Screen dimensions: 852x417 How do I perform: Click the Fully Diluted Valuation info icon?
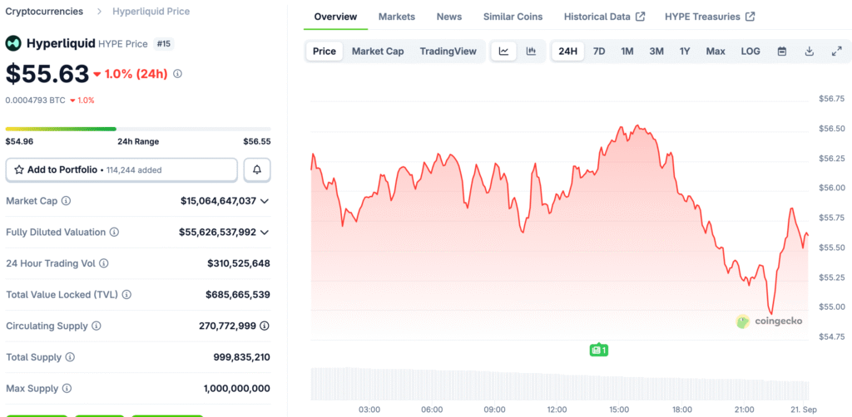(x=115, y=232)
